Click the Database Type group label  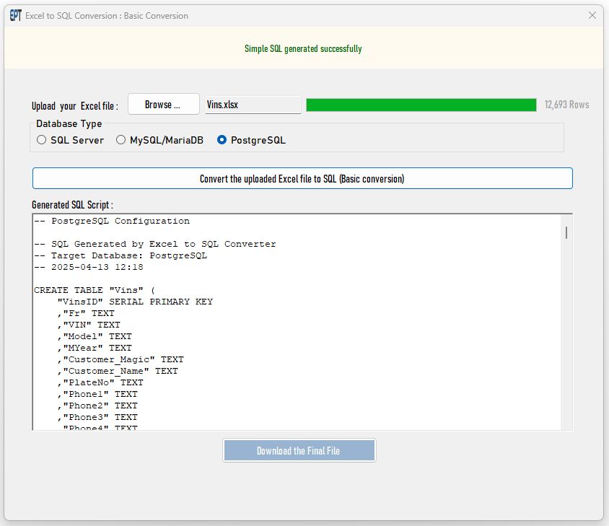pyautogui.click(x=69, y=124)
